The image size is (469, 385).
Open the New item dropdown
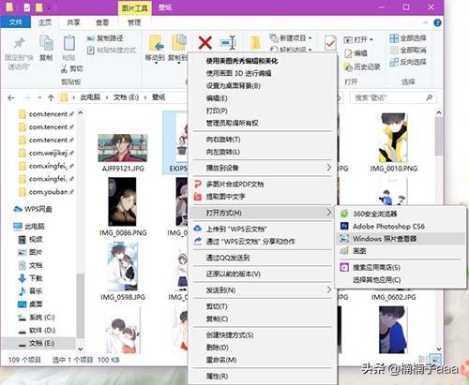point(291,38)
